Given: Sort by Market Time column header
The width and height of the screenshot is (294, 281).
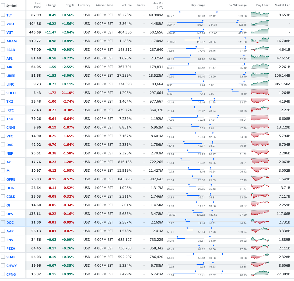Looking at the screenshot, I should point(104,5).
